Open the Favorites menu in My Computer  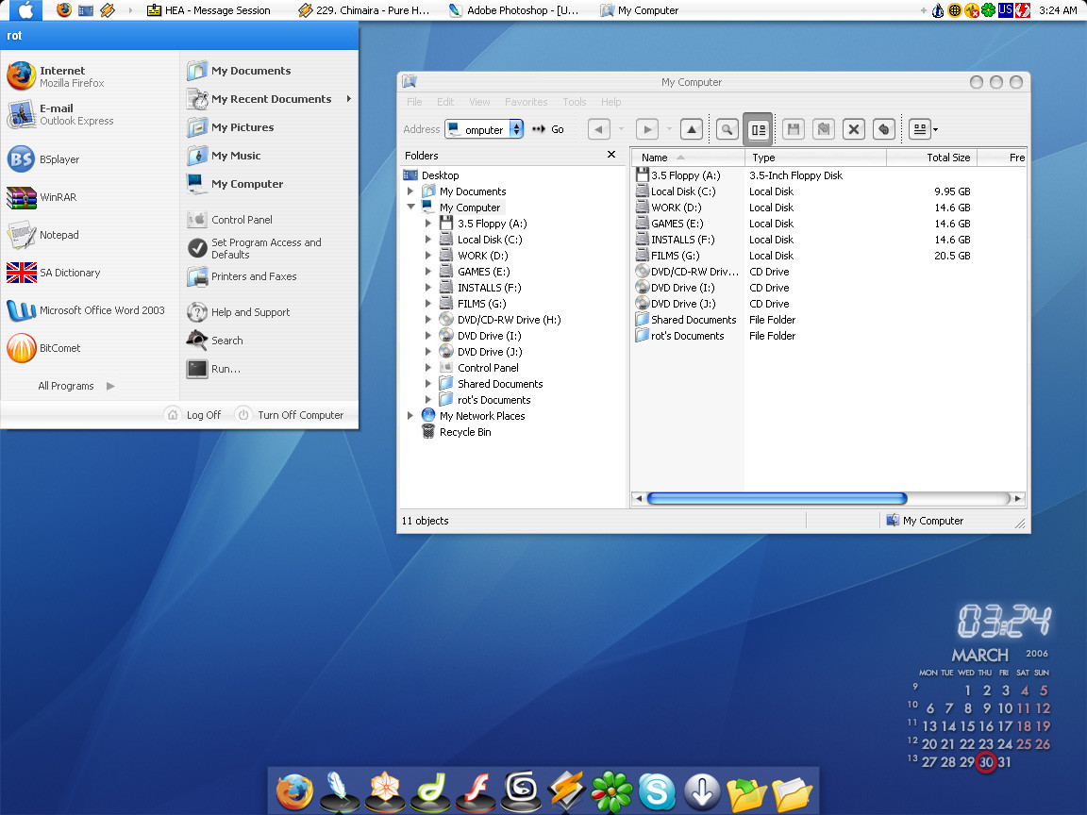(527, 102)
